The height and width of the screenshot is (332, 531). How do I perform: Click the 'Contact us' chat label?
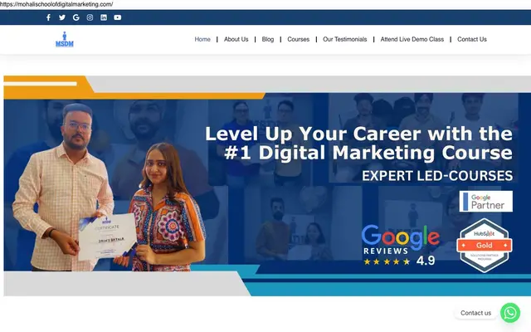click(x=475, y=313)
